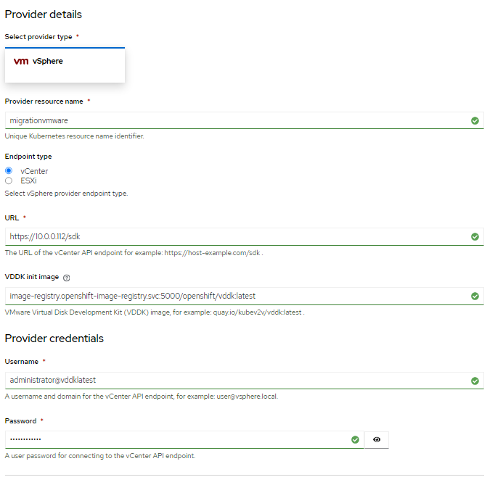The height and width of the screenshot is (477, 503).
Task: Click the VDDK init image input box
Action: (x=232, y=296)
